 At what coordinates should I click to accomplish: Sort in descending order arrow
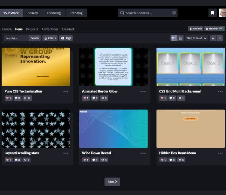[x=213, y=38]
